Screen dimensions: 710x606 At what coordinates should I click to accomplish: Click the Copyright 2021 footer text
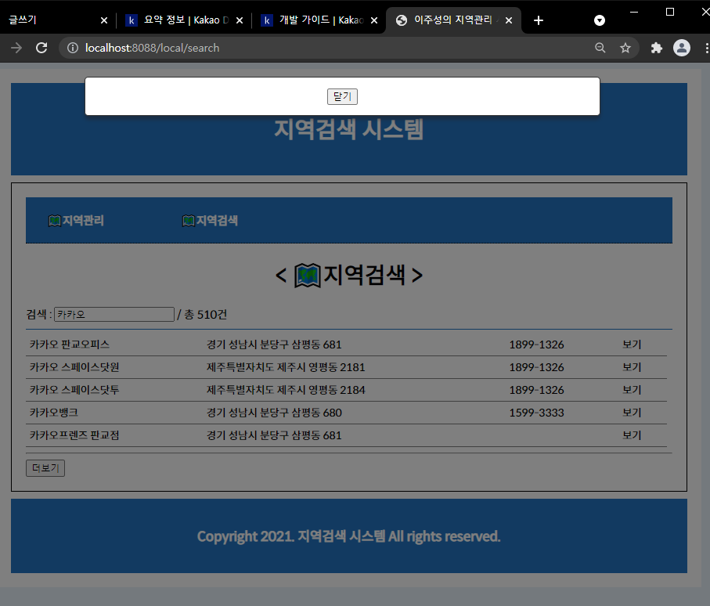coord(348,536)
